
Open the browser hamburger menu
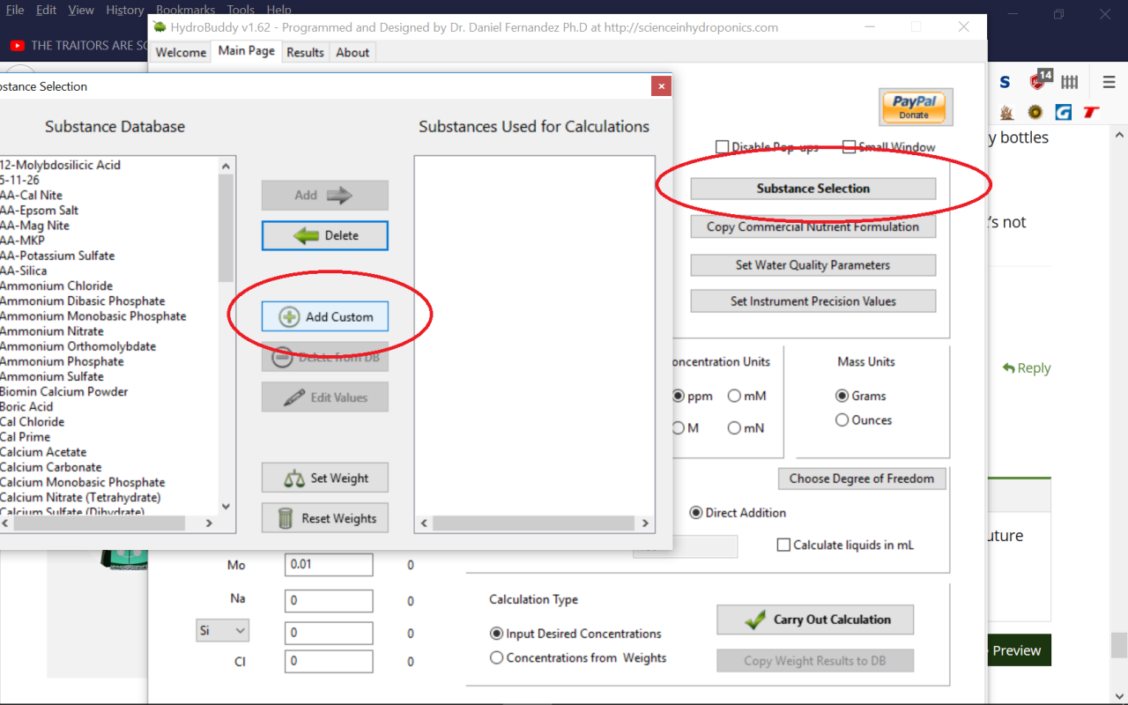tap(1109, 82)
